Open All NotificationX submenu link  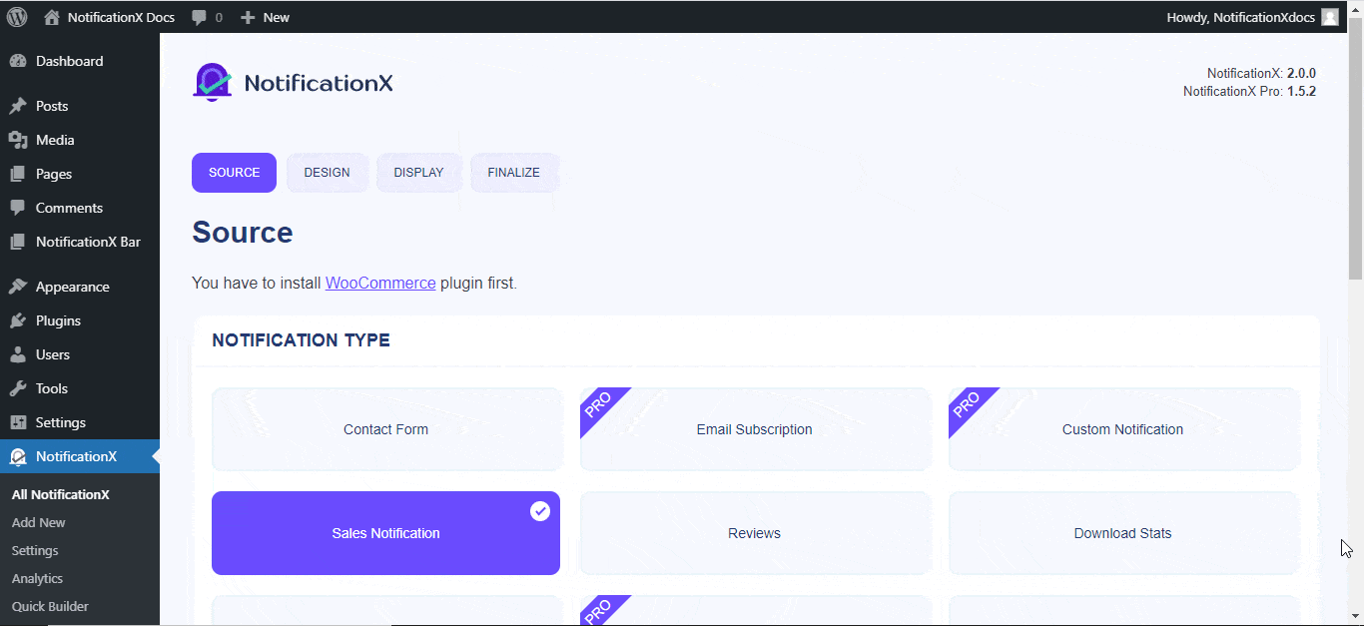pos(61,494)
